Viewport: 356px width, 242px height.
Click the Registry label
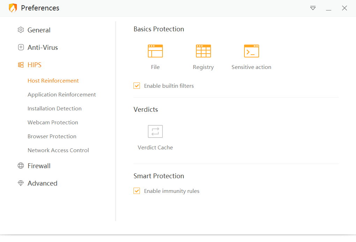click(x=203, y=67)
